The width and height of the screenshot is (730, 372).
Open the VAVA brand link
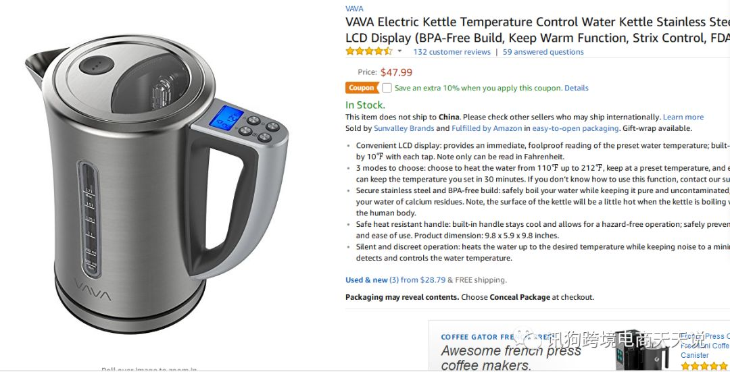[x=354, y=8]
